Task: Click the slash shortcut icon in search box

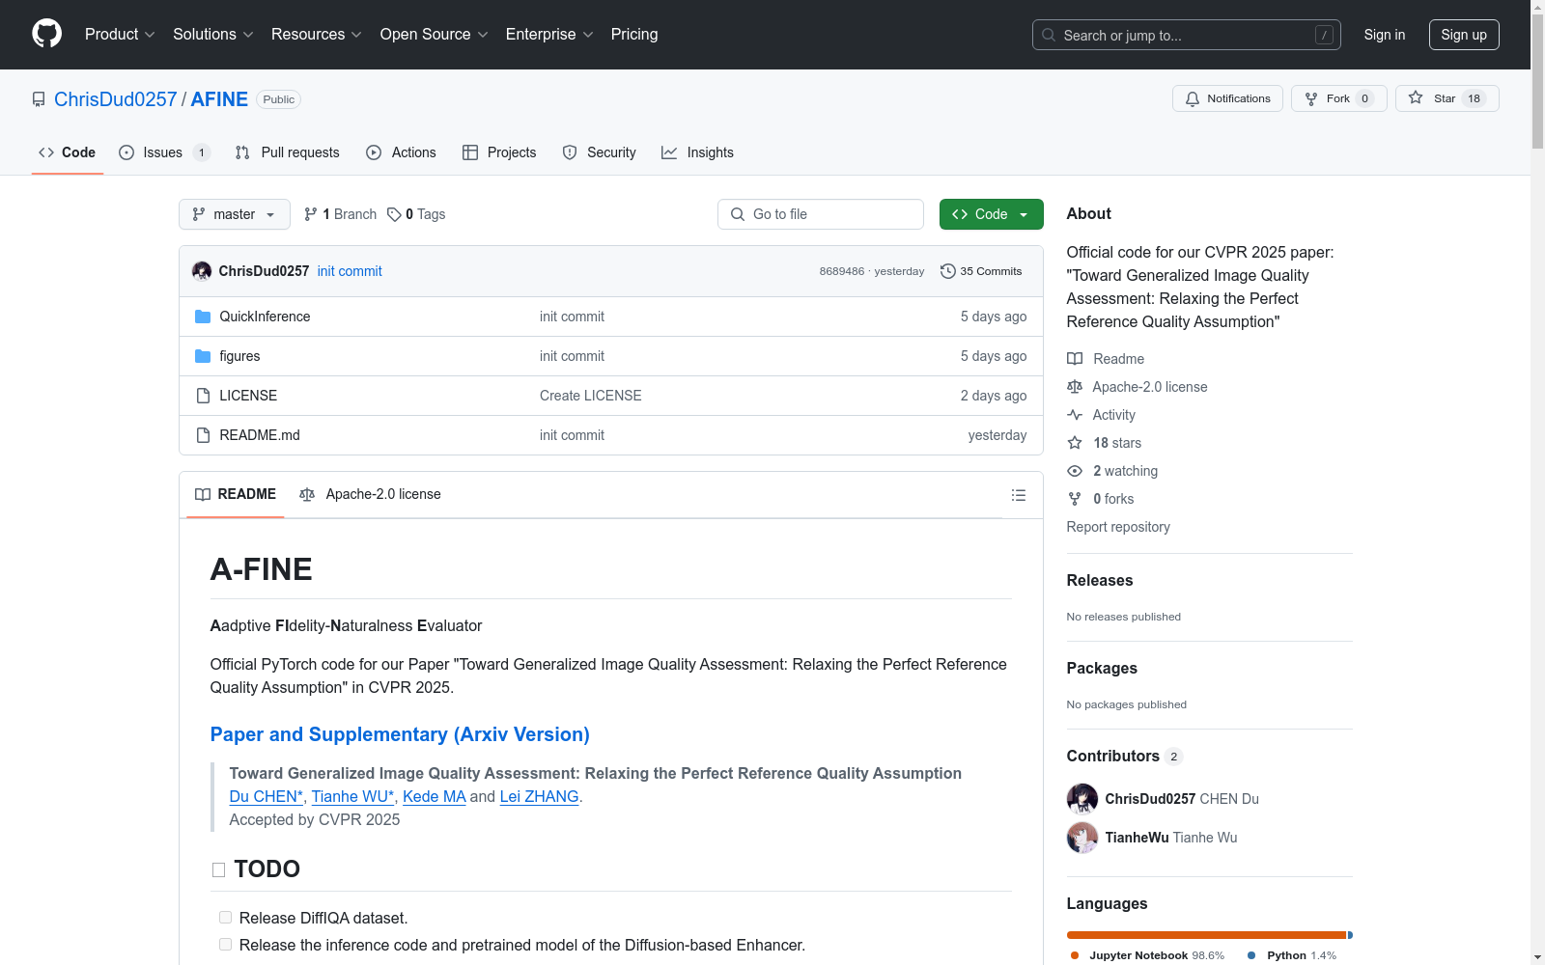Action: click(x=1324, y=35)
